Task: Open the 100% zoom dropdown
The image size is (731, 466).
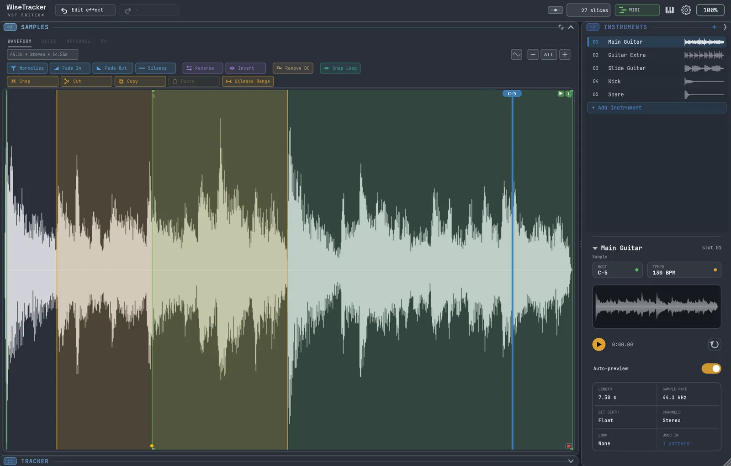Action: click(x=710, y=10)
